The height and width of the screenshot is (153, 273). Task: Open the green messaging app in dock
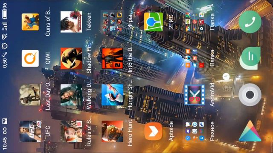(x=250, y=58)
